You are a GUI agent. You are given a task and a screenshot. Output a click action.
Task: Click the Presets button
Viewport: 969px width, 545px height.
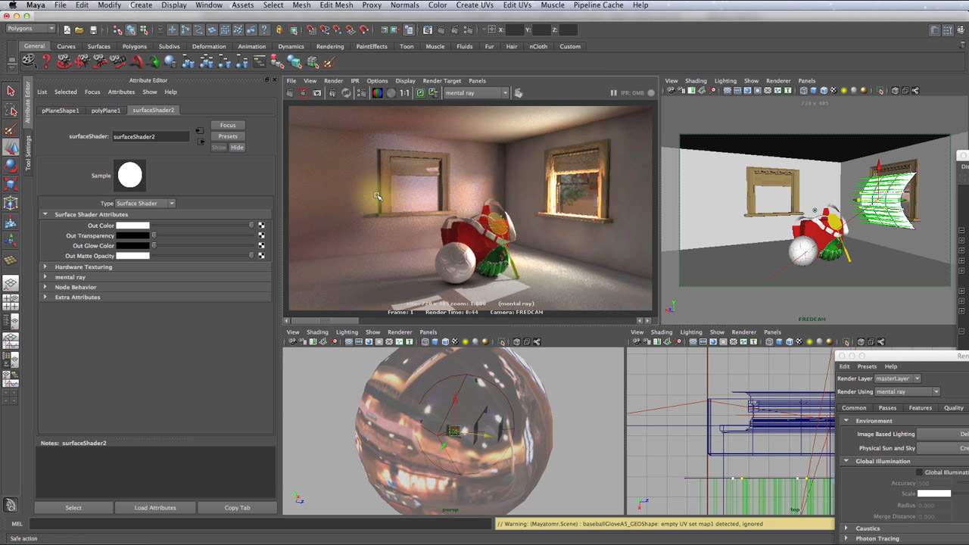(228, 136)
